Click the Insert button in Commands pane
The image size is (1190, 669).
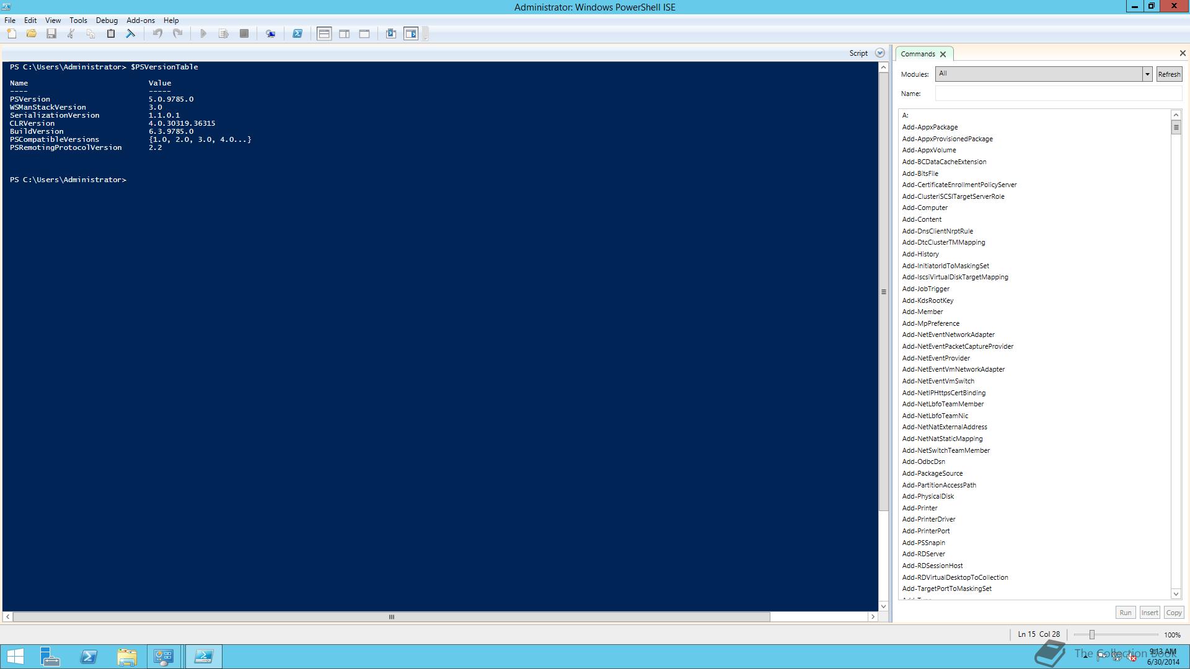pos(1149,613)
